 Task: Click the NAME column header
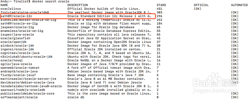click(4, 5)
